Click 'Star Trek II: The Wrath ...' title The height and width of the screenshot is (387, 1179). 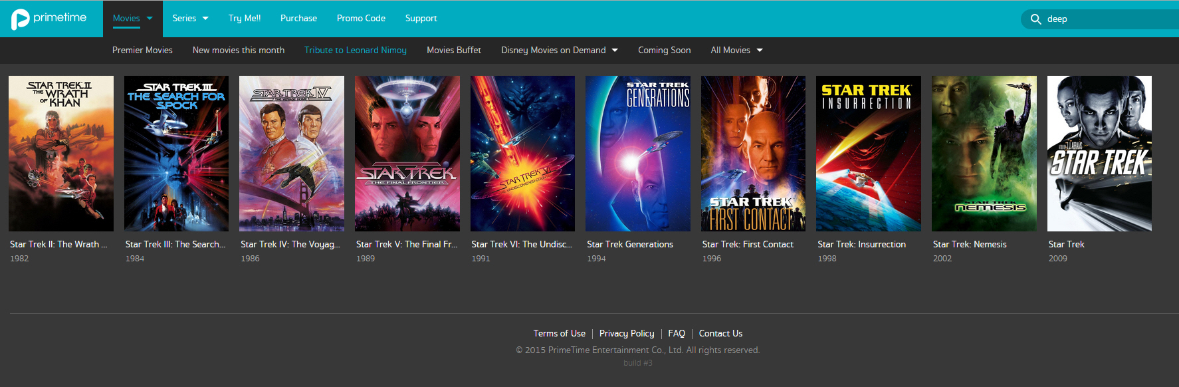[x=58, y=245]
